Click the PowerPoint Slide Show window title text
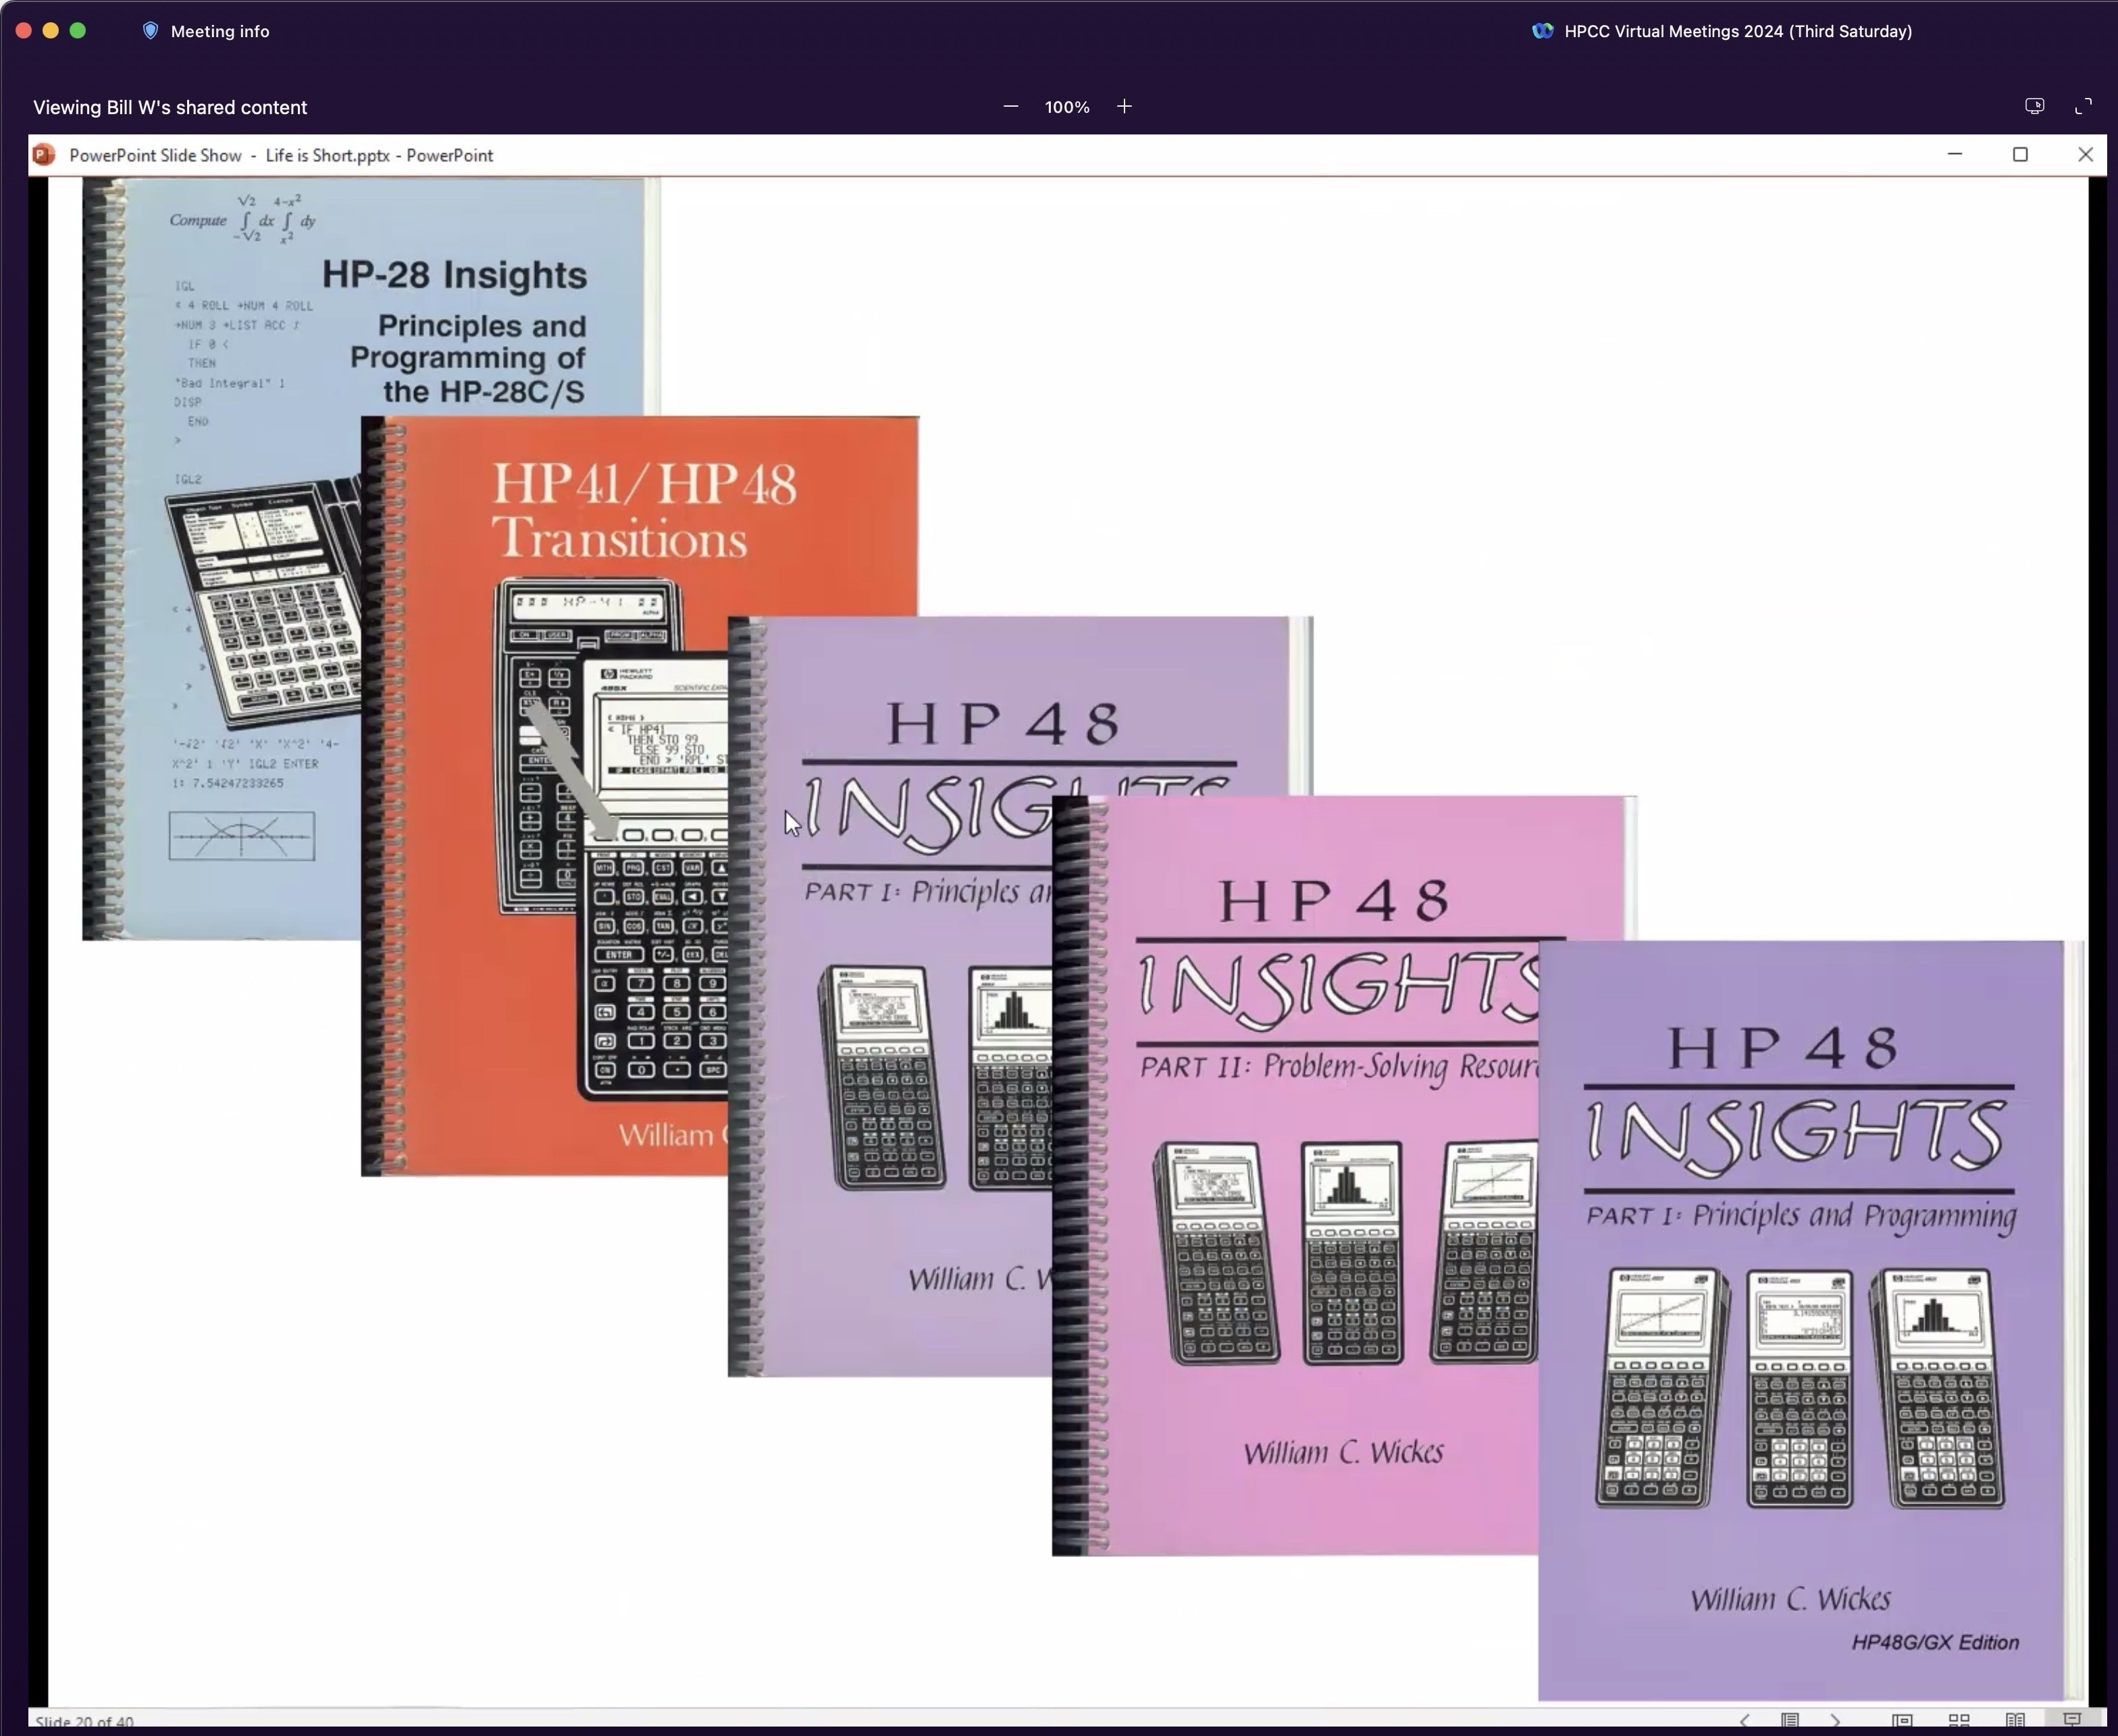 [281, 155]
